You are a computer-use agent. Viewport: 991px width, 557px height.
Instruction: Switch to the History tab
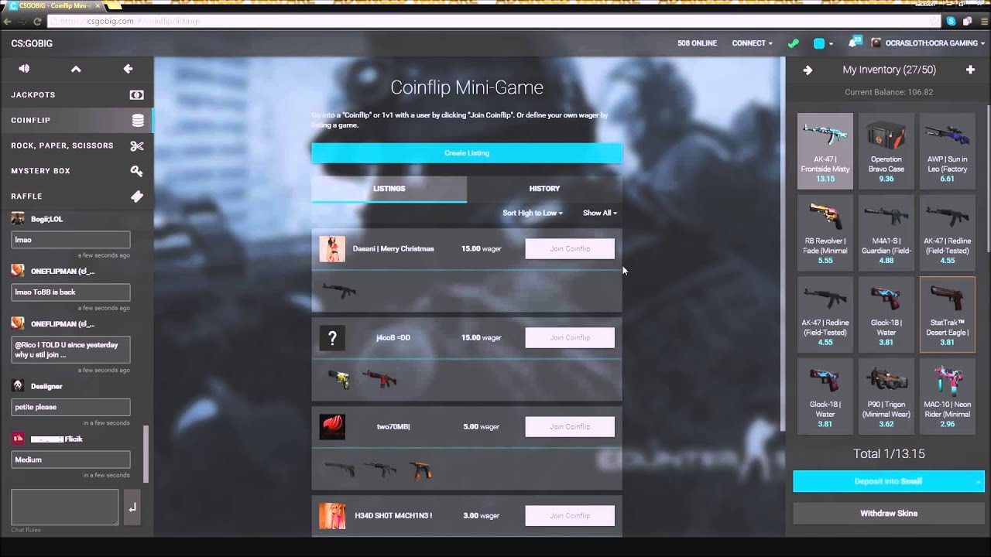click(544, 189)
